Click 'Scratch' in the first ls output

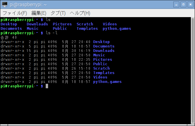point(85,24)
